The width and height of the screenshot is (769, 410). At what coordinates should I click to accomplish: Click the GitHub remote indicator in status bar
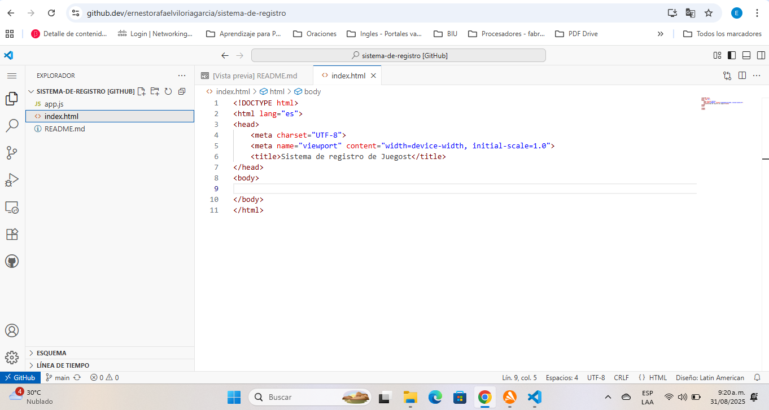point(20,378)
